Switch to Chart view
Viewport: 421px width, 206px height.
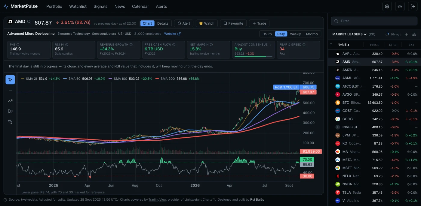147,23
